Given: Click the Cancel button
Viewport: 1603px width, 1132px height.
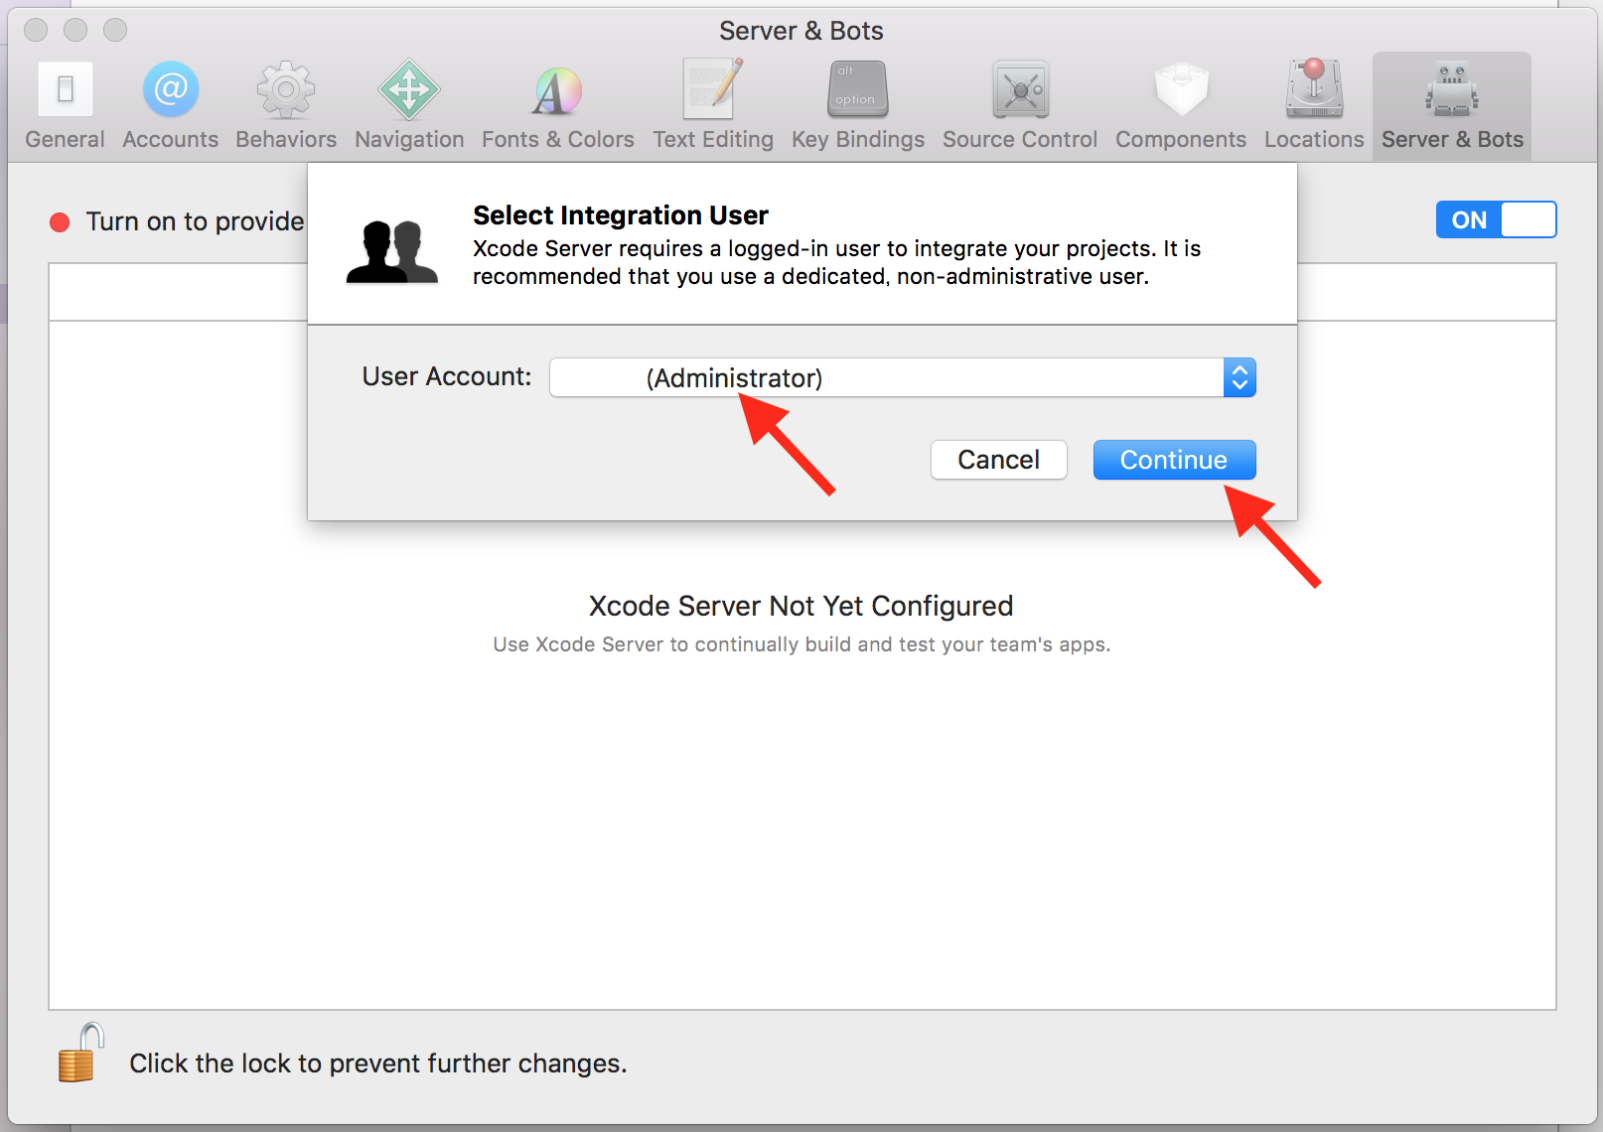Looking at the screenshot, I should click(998, 460).
